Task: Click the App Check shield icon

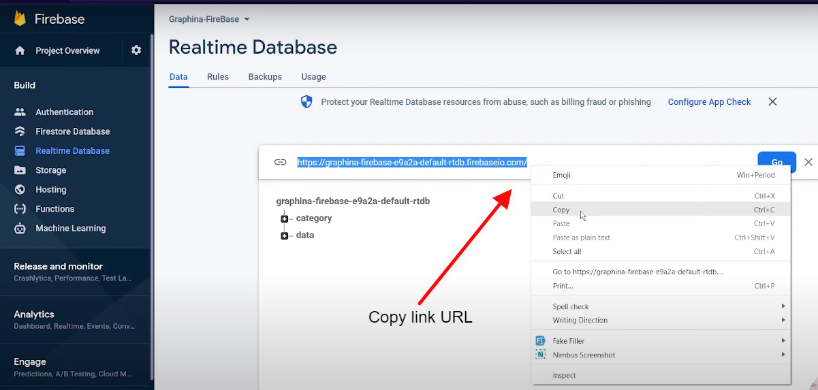Action: click(306, 102)
